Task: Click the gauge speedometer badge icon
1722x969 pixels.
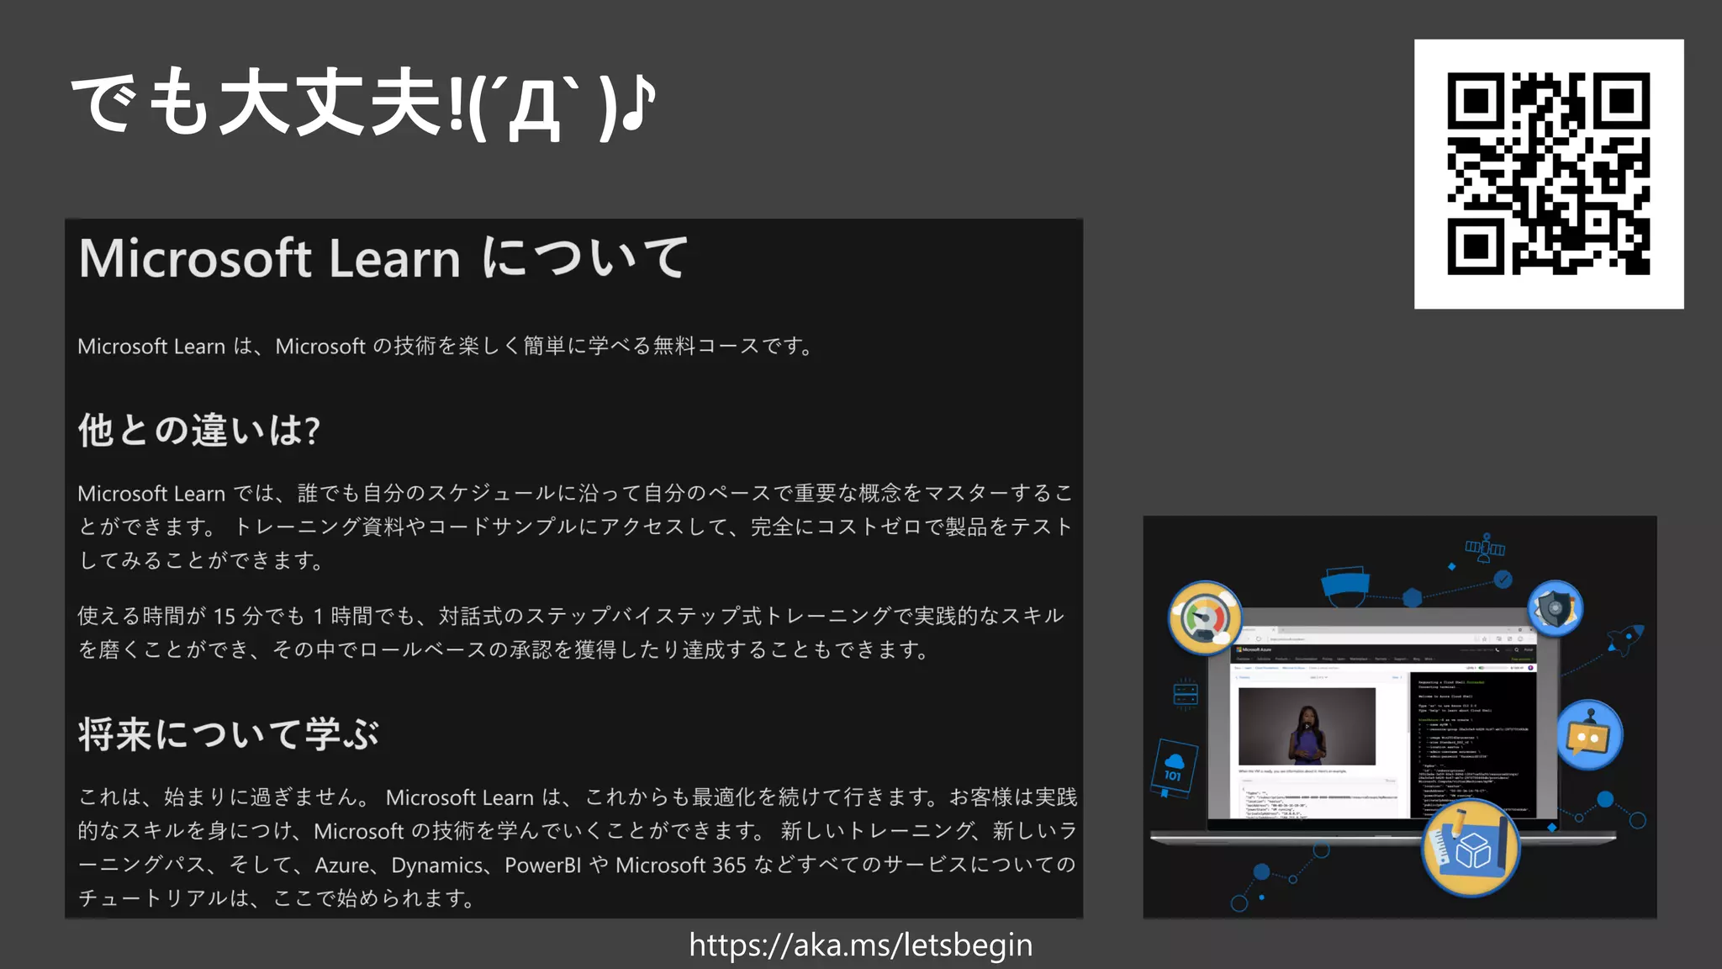Action: coord(1205,618)
